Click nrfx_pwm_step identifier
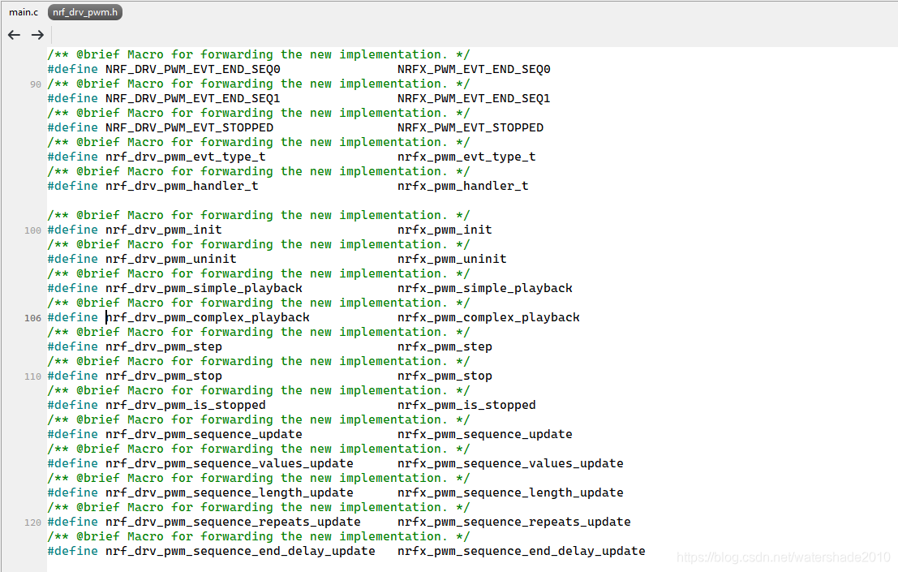The height and width of the screenshot is (572, 898). [445, 346]
